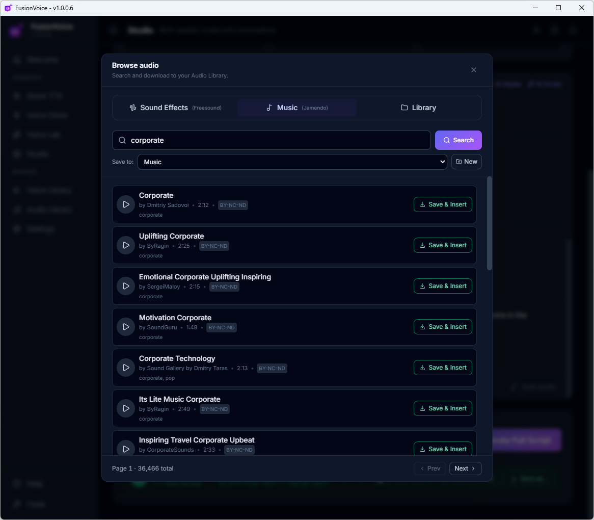Play the "Motivation Corporate" track preview
The height and width of the screenshot is (520, 594).
coord(126,327)
